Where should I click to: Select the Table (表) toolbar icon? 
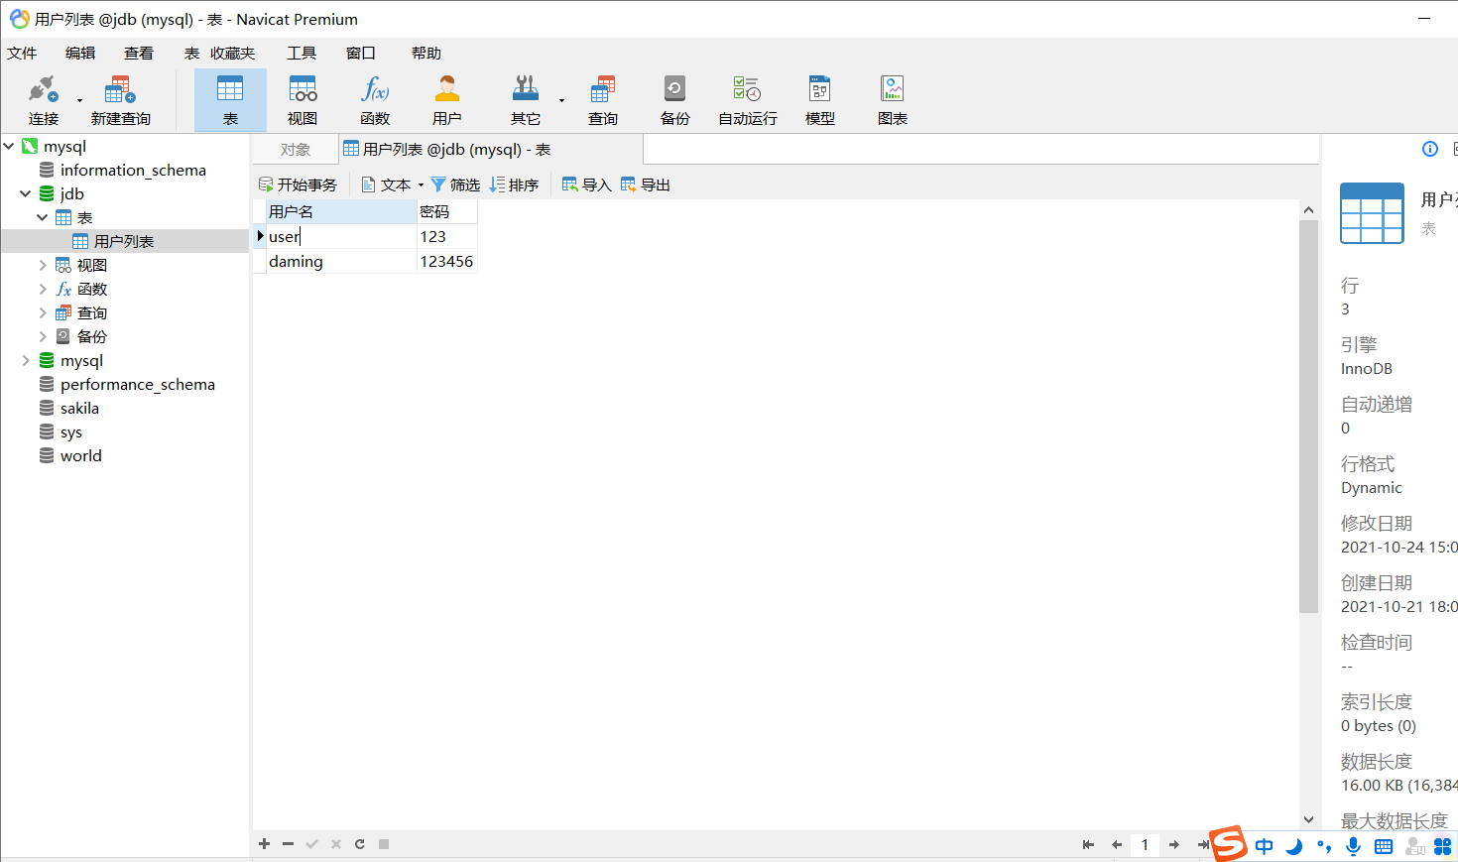(230, 100)
